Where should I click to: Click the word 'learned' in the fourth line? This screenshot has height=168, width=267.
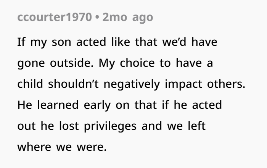pyautogui.click(x=58, y=105)
